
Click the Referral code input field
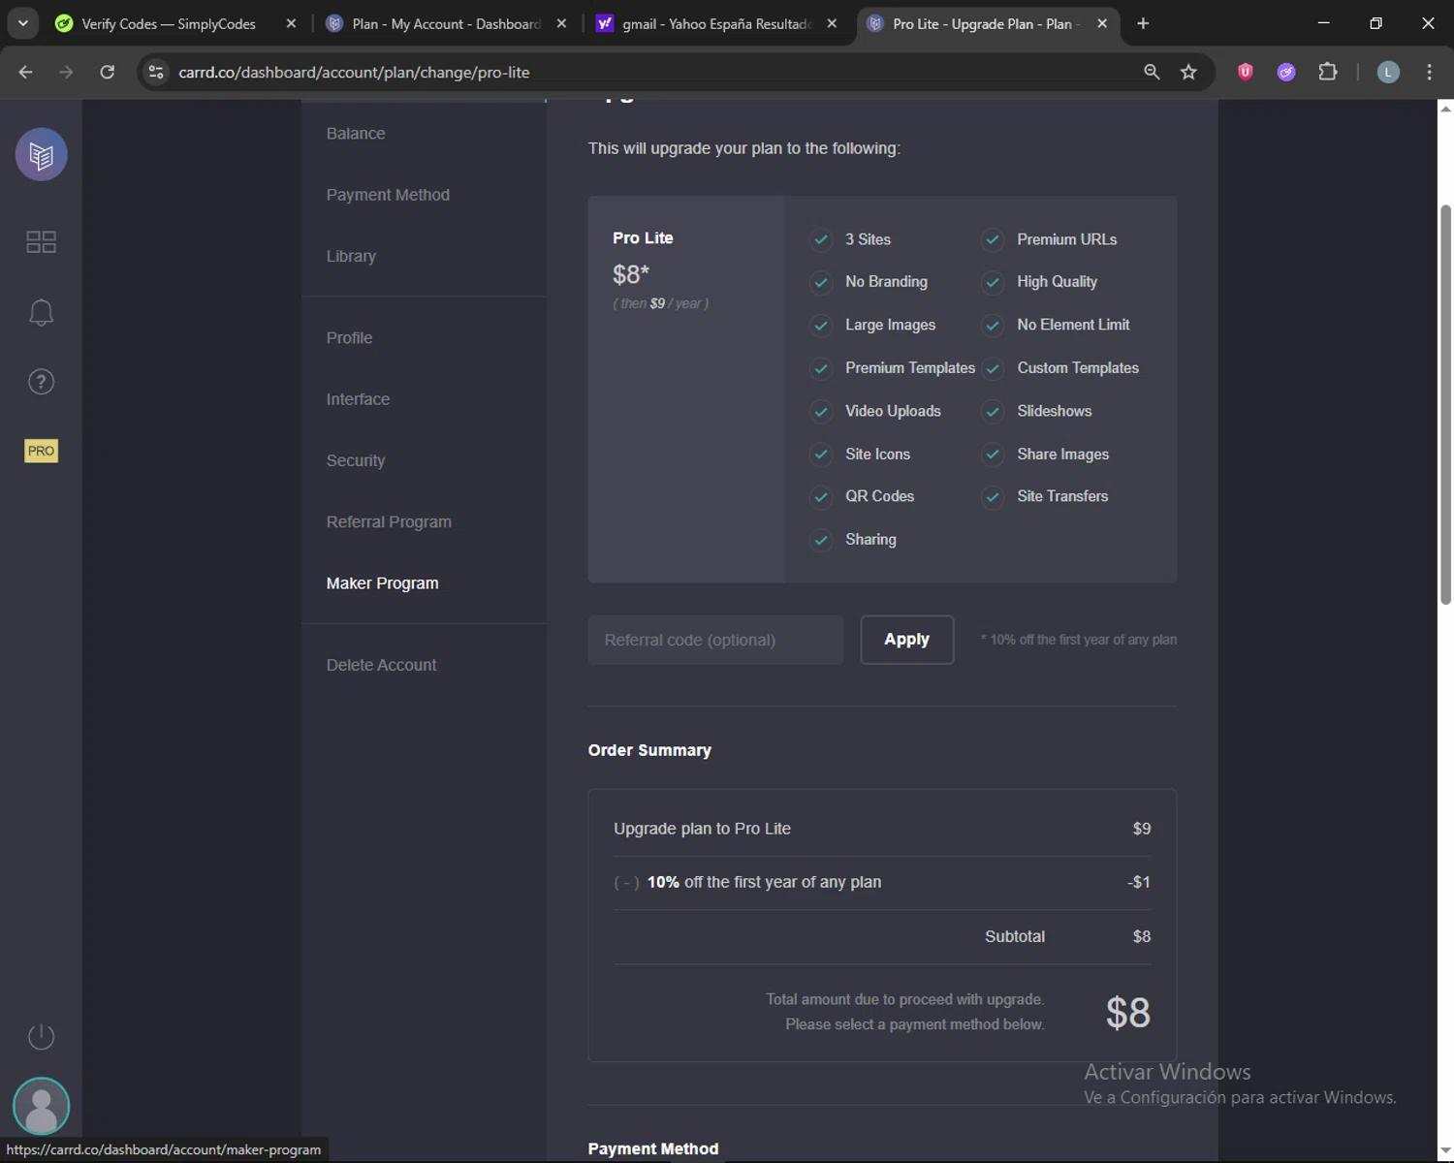click(715, 640)
